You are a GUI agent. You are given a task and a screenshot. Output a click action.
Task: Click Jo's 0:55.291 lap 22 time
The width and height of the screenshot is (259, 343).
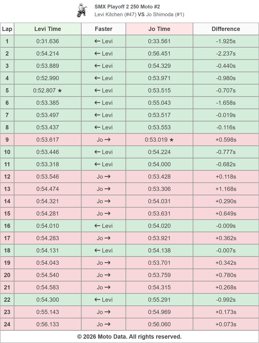coord(159,300)
